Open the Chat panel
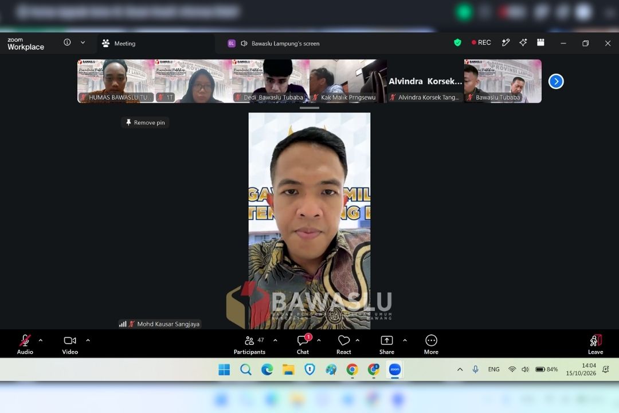This screenshot has width=619, height=413. tap(303, 344)
